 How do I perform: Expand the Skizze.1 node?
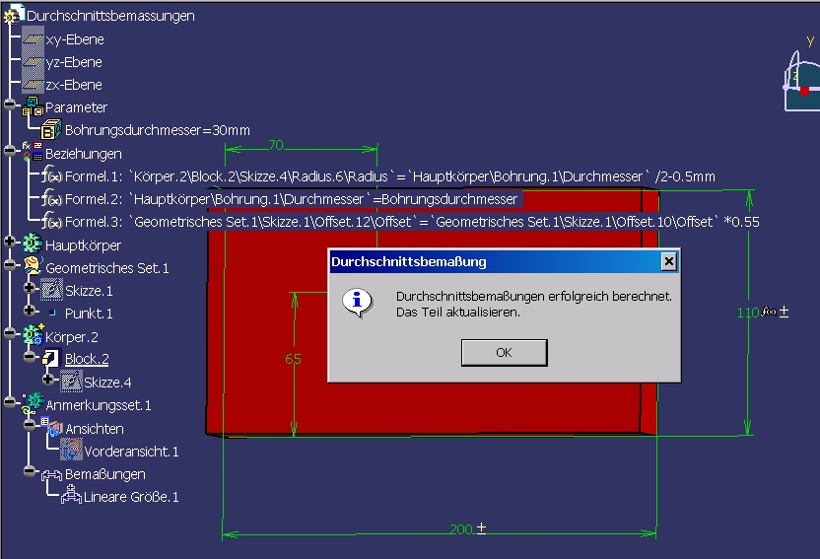click(30, 287)
